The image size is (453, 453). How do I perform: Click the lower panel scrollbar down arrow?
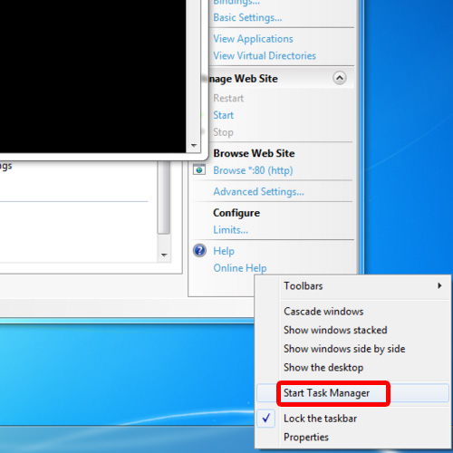tap(164, 255)
